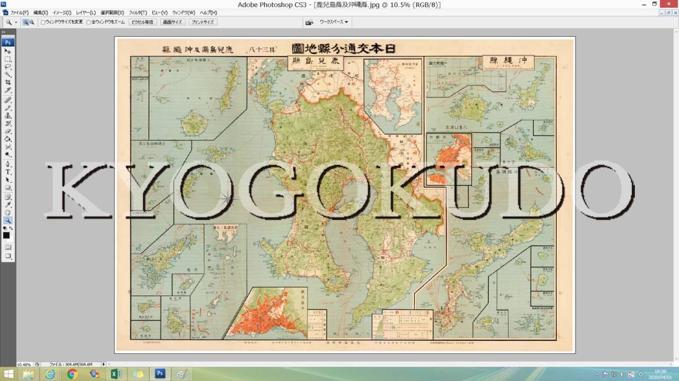Open the フィルタ(T) menu

click(138, 12)
